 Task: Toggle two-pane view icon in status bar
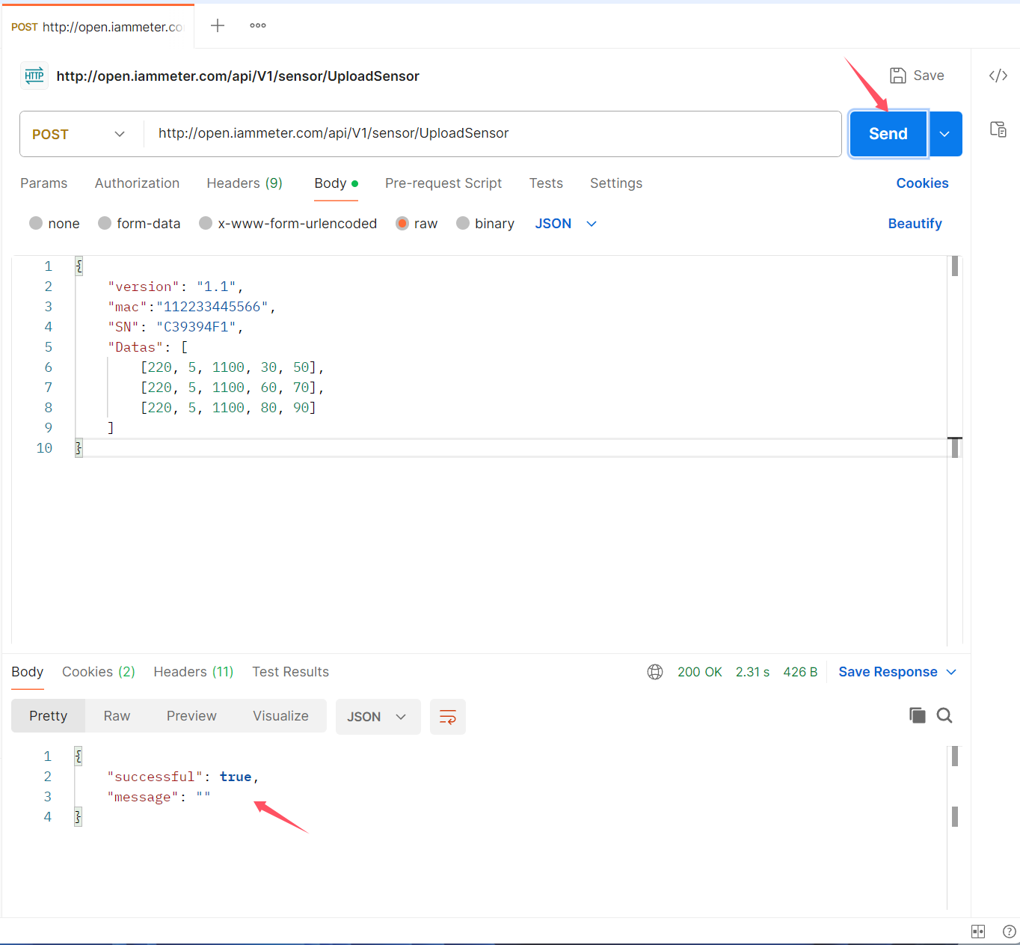(978, 932)
